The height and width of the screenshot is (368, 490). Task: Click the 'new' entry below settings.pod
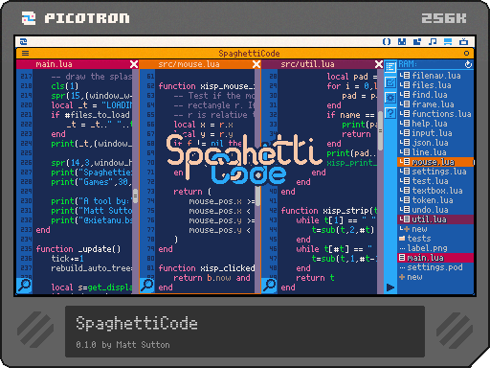(435, 277)
